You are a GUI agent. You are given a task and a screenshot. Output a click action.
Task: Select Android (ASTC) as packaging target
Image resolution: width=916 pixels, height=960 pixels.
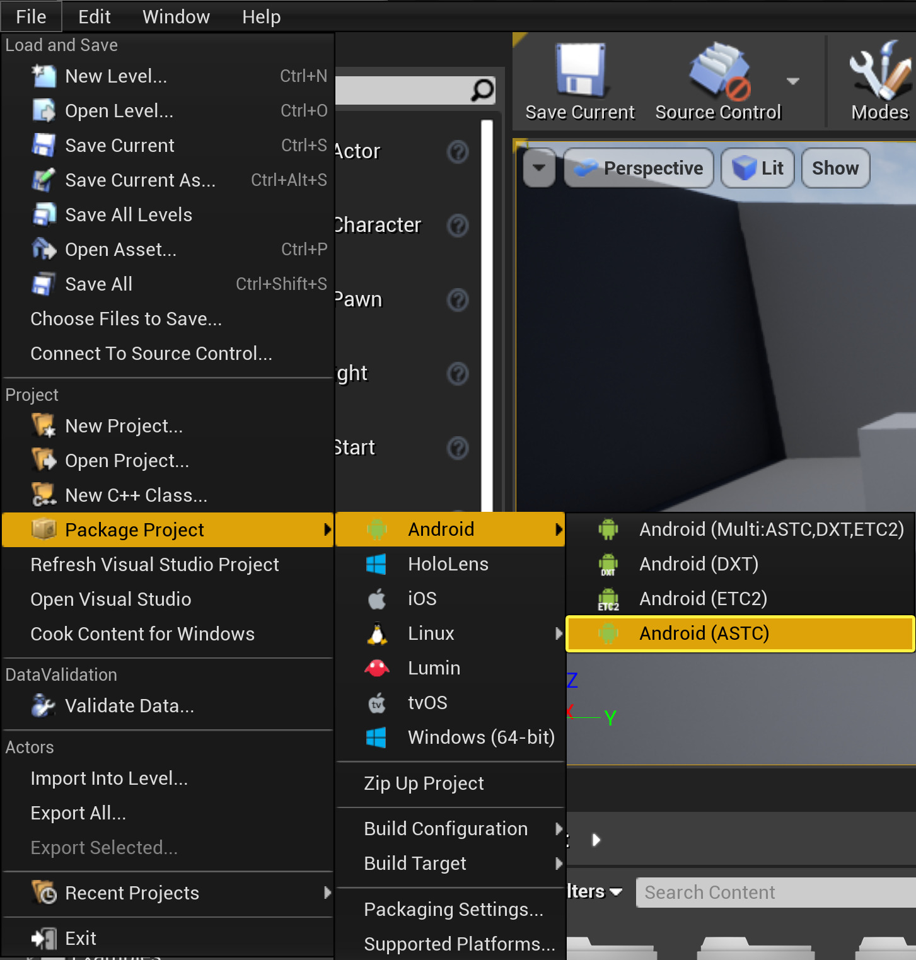[x=704, y=633]
